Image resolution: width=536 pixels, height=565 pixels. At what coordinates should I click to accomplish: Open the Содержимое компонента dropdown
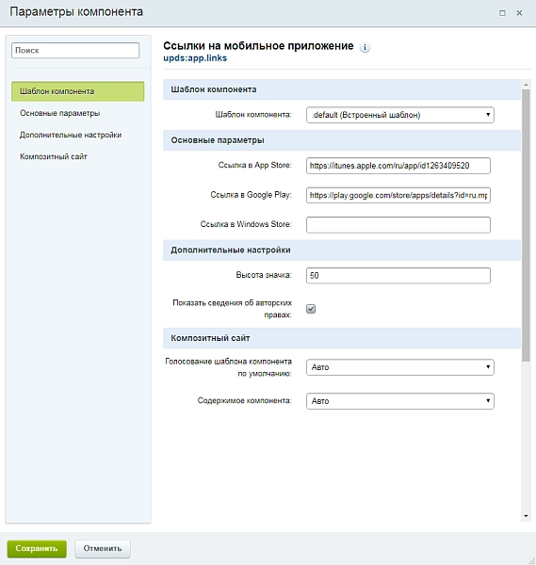pyautogui.click(x=400, y=401)
